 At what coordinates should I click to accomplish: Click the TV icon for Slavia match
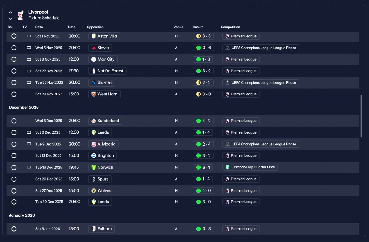click(x=29, y=48)
